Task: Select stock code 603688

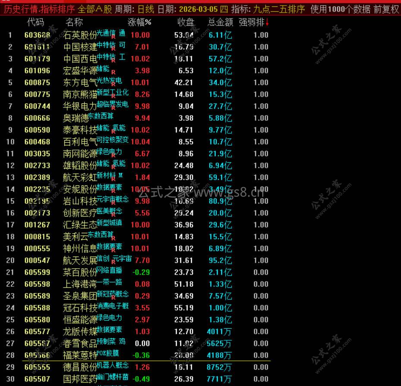Action: pyautogui.click(x=38, y=35)
